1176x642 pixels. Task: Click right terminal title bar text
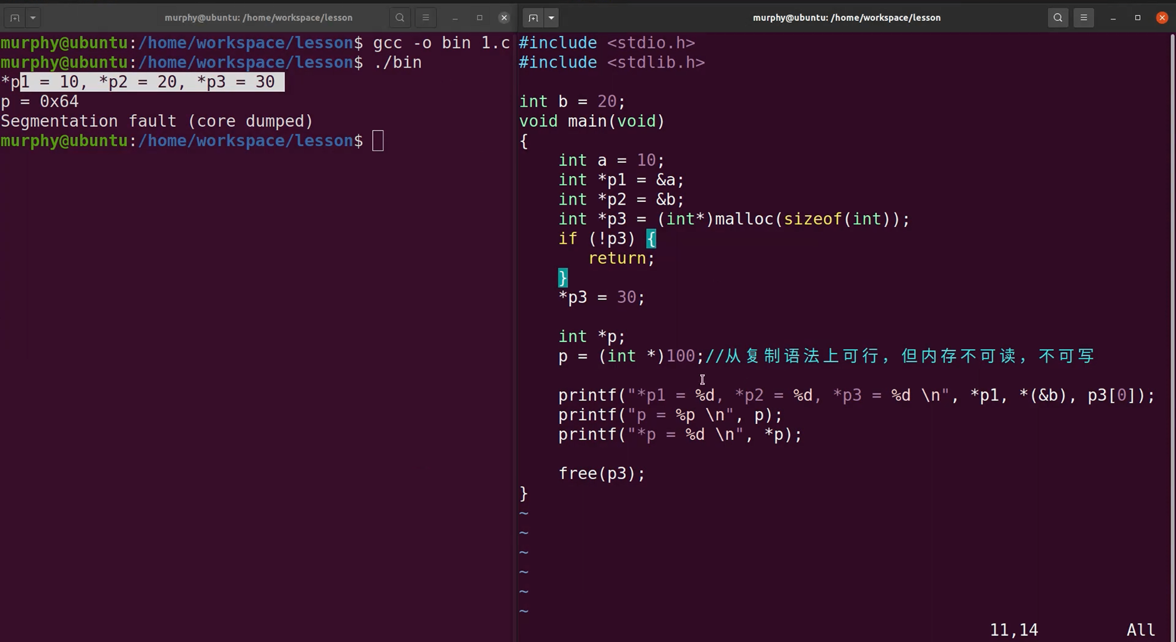846,18
